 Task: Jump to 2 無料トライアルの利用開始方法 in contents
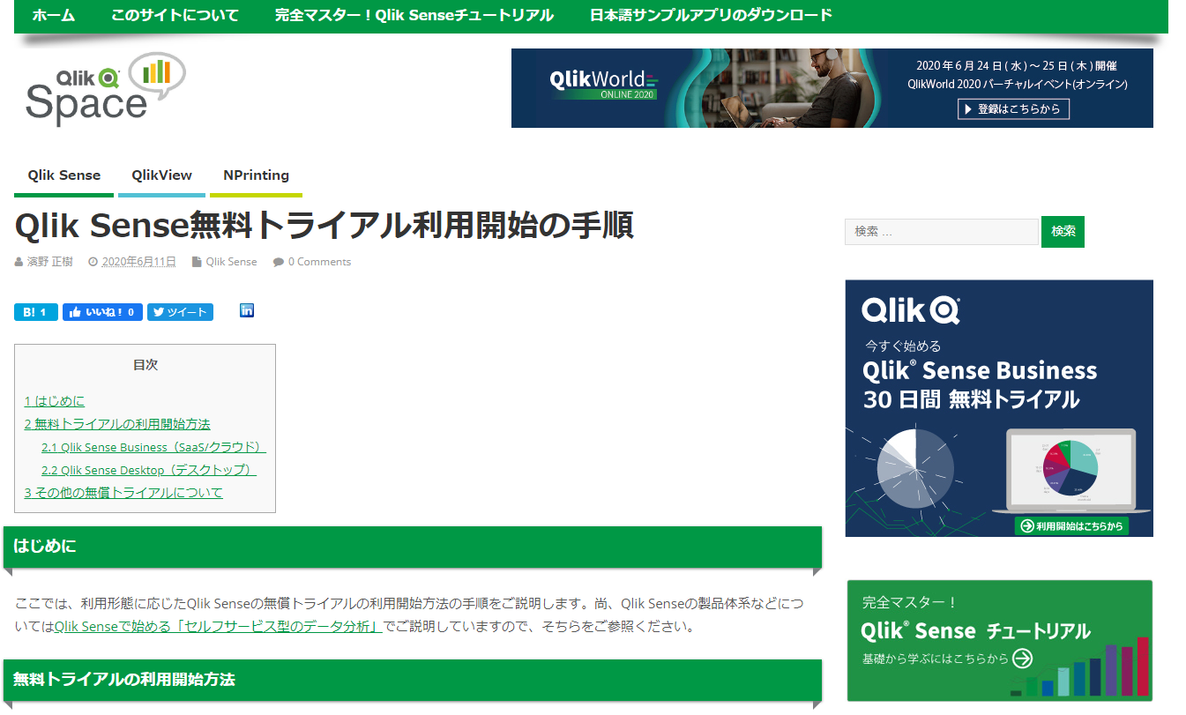(x=117, y=424)
